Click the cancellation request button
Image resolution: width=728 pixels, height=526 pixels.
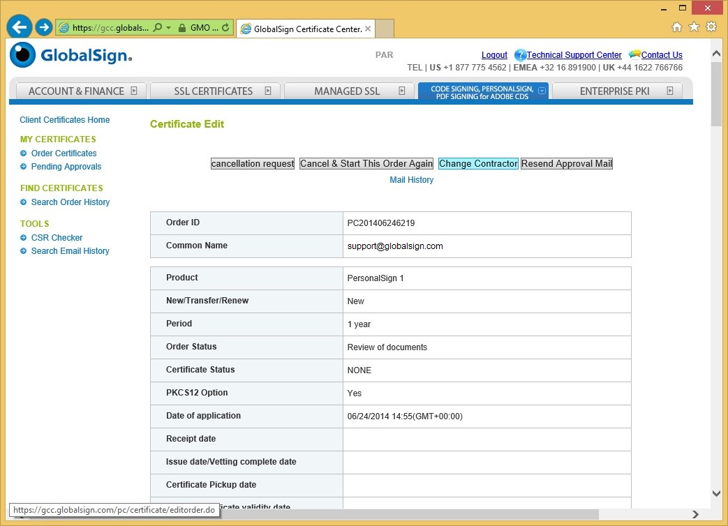pyautogui.click(x=253, y=164)
